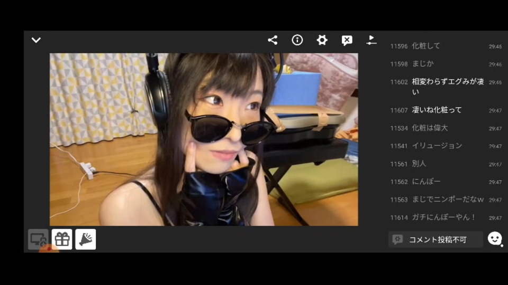This screenshot has height=285, width=508.
Task: Select comment 11598 'まじか'
Action: click(x=446, y=64)
